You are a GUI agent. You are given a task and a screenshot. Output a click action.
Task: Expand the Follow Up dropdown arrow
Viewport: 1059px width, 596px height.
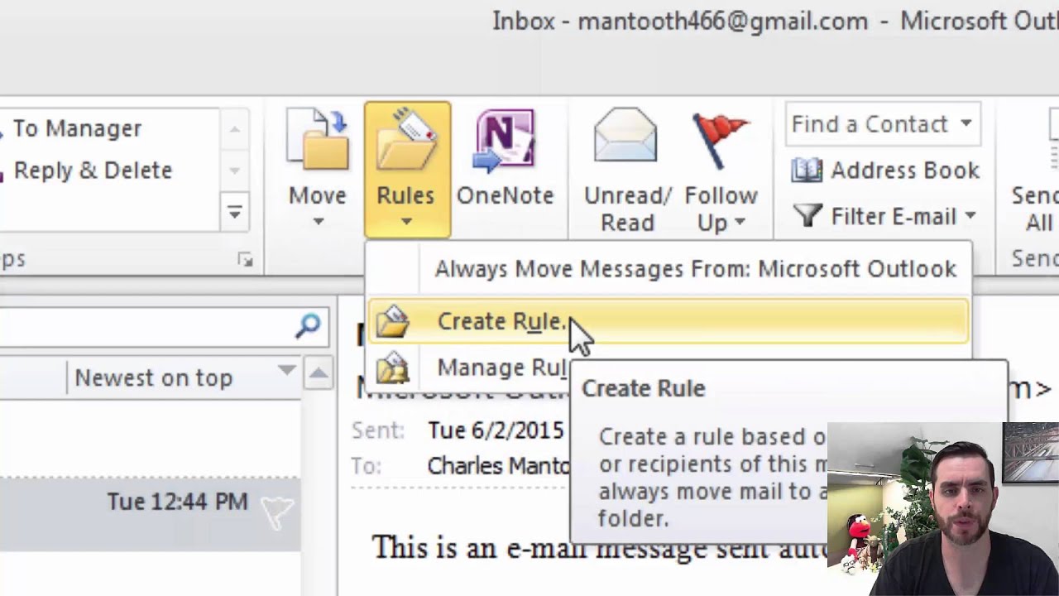[740, 222]
